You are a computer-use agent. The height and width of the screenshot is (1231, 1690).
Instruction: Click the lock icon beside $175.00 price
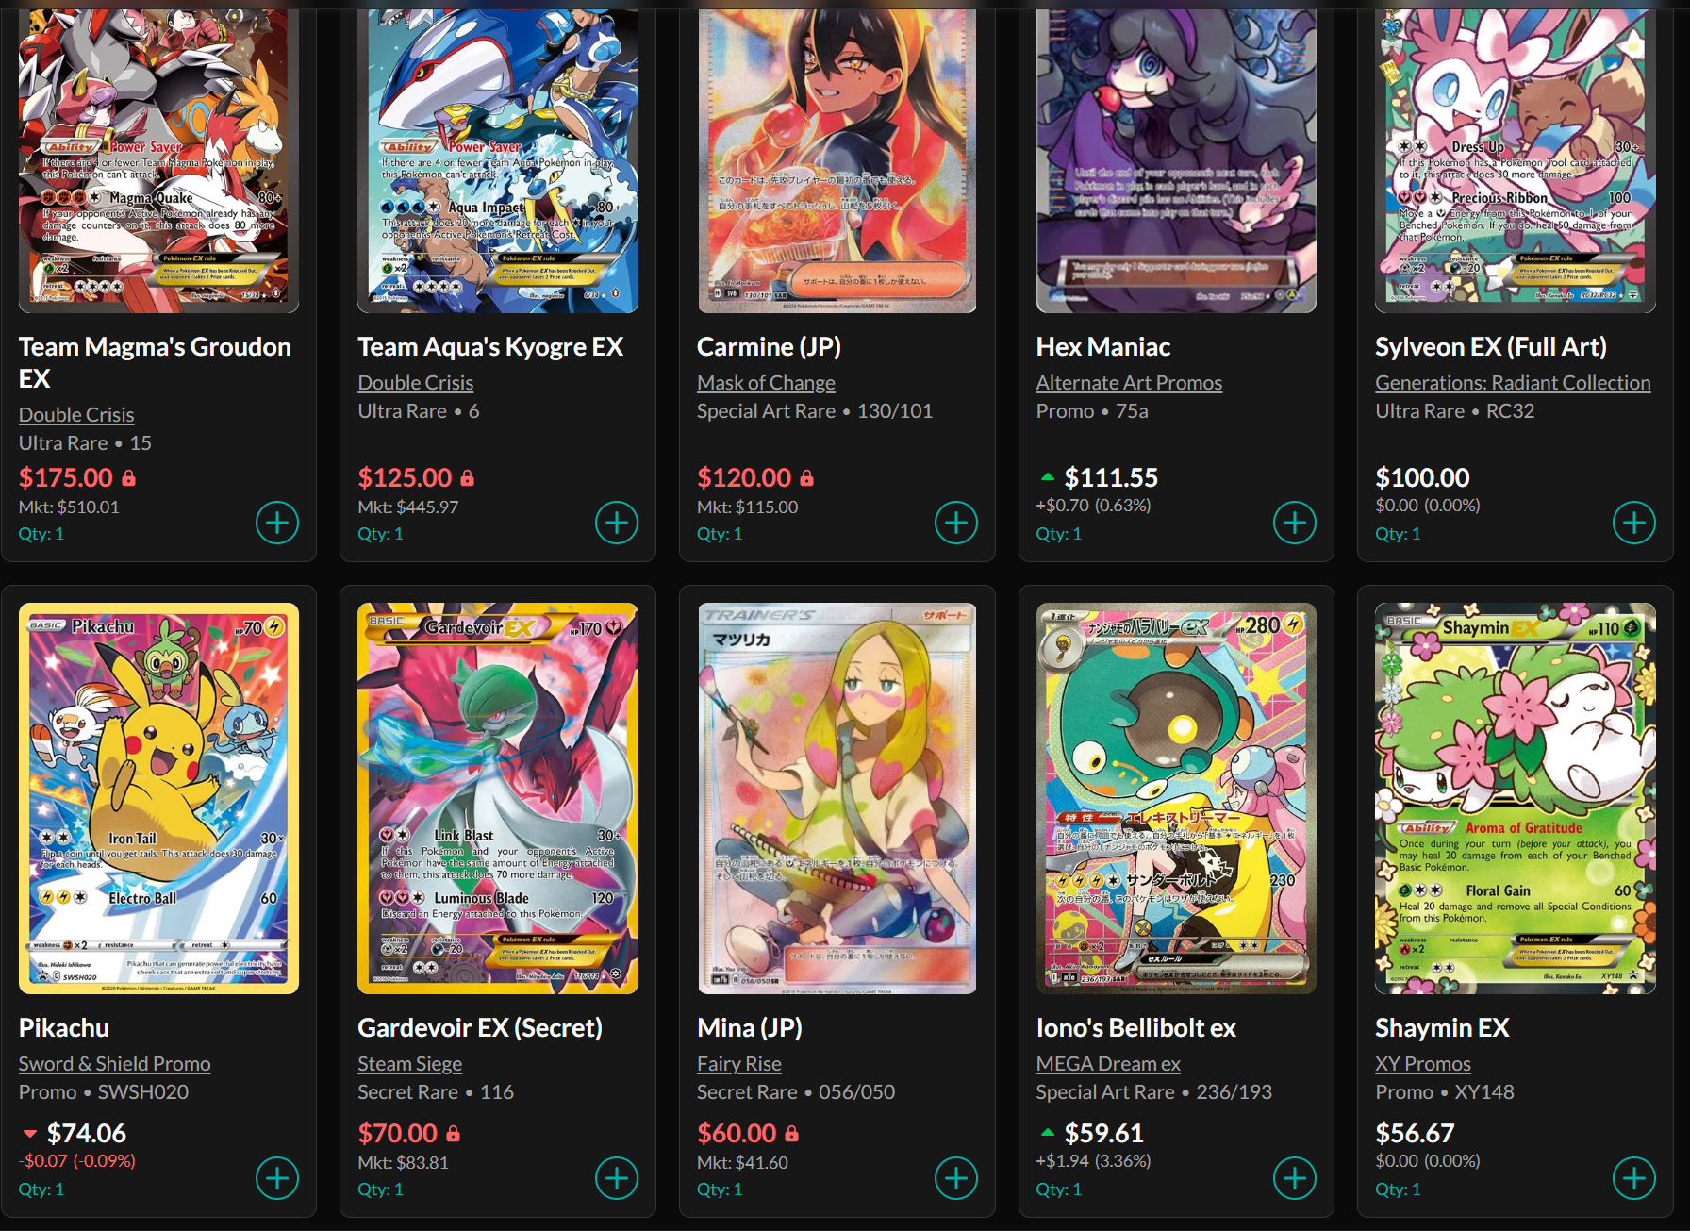(x=128, y=478)
